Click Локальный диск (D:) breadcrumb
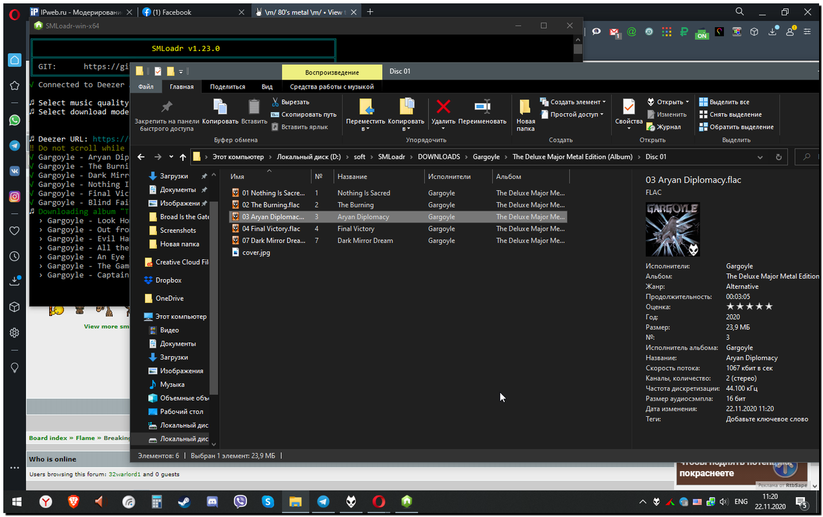The width and height of the screenshot is (823, 517). (310, 156)
